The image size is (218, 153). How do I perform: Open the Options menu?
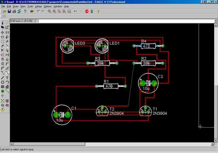48,6
